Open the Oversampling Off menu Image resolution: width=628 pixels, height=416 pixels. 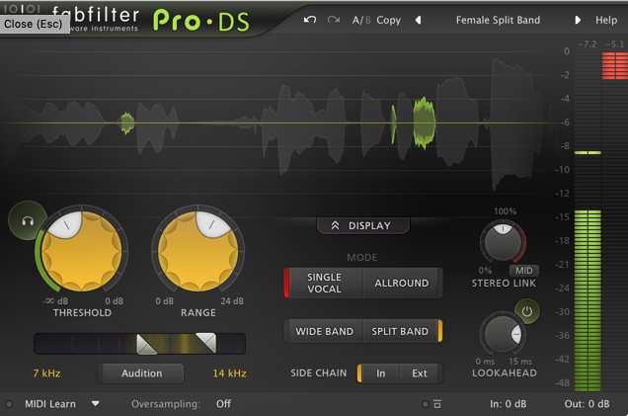pos(223,404)
